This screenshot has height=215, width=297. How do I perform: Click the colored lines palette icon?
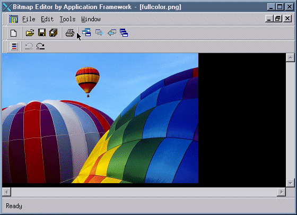(14, 46)
